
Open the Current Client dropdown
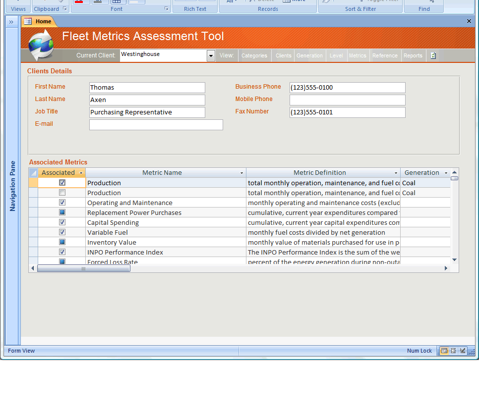click(211, 55)
